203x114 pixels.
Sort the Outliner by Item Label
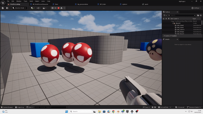[174, 19]
